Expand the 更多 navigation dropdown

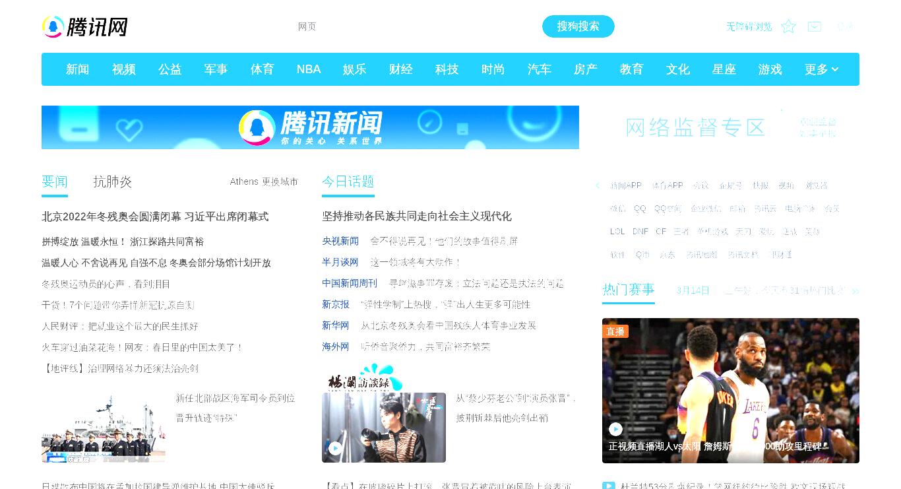821,69
